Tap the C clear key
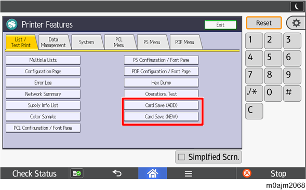Image resolution: width=306 pixels, height=190 pixels. 254,111
